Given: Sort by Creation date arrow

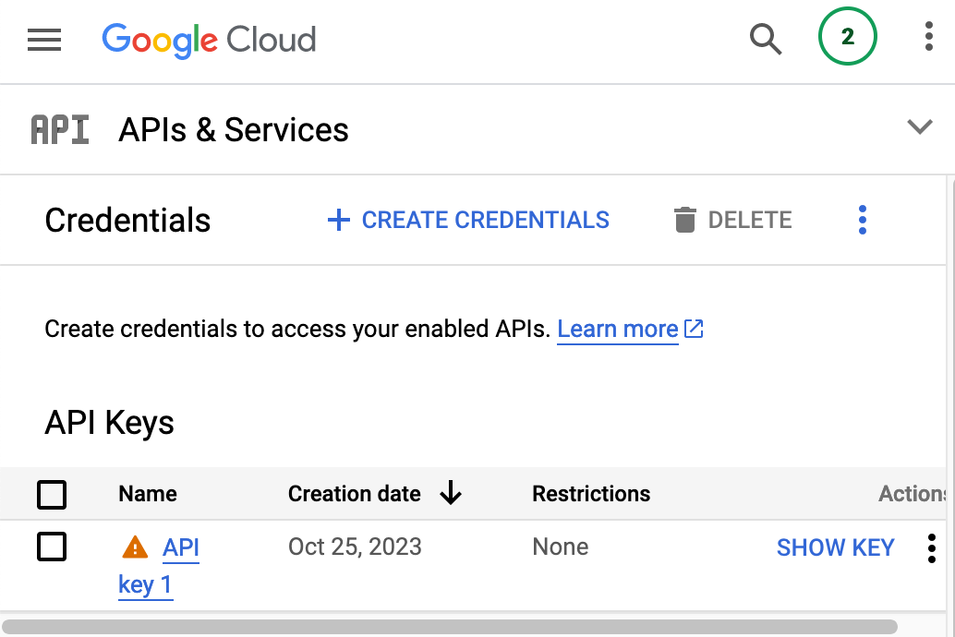Looking at the screenshot, I should click(451, 493).
